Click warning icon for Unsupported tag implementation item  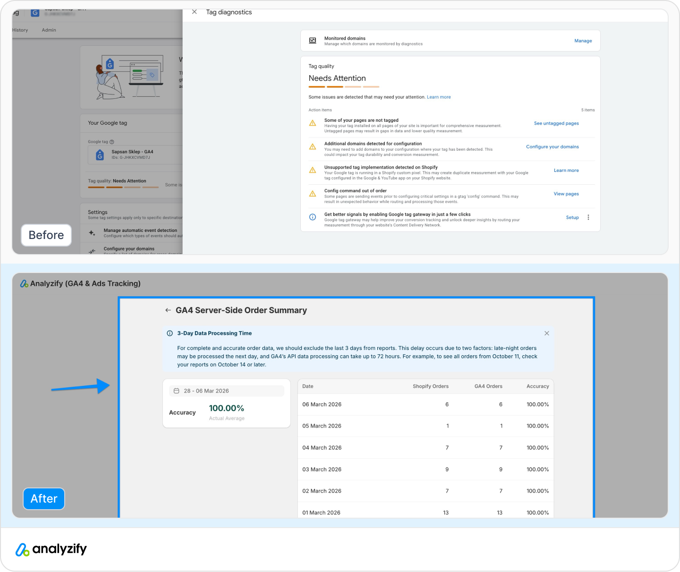[x=313, y=170]
